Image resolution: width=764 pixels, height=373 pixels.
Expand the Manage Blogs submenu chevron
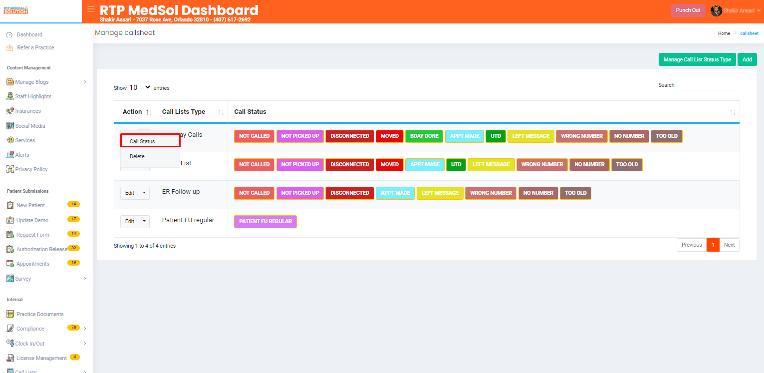pos(85,82)
